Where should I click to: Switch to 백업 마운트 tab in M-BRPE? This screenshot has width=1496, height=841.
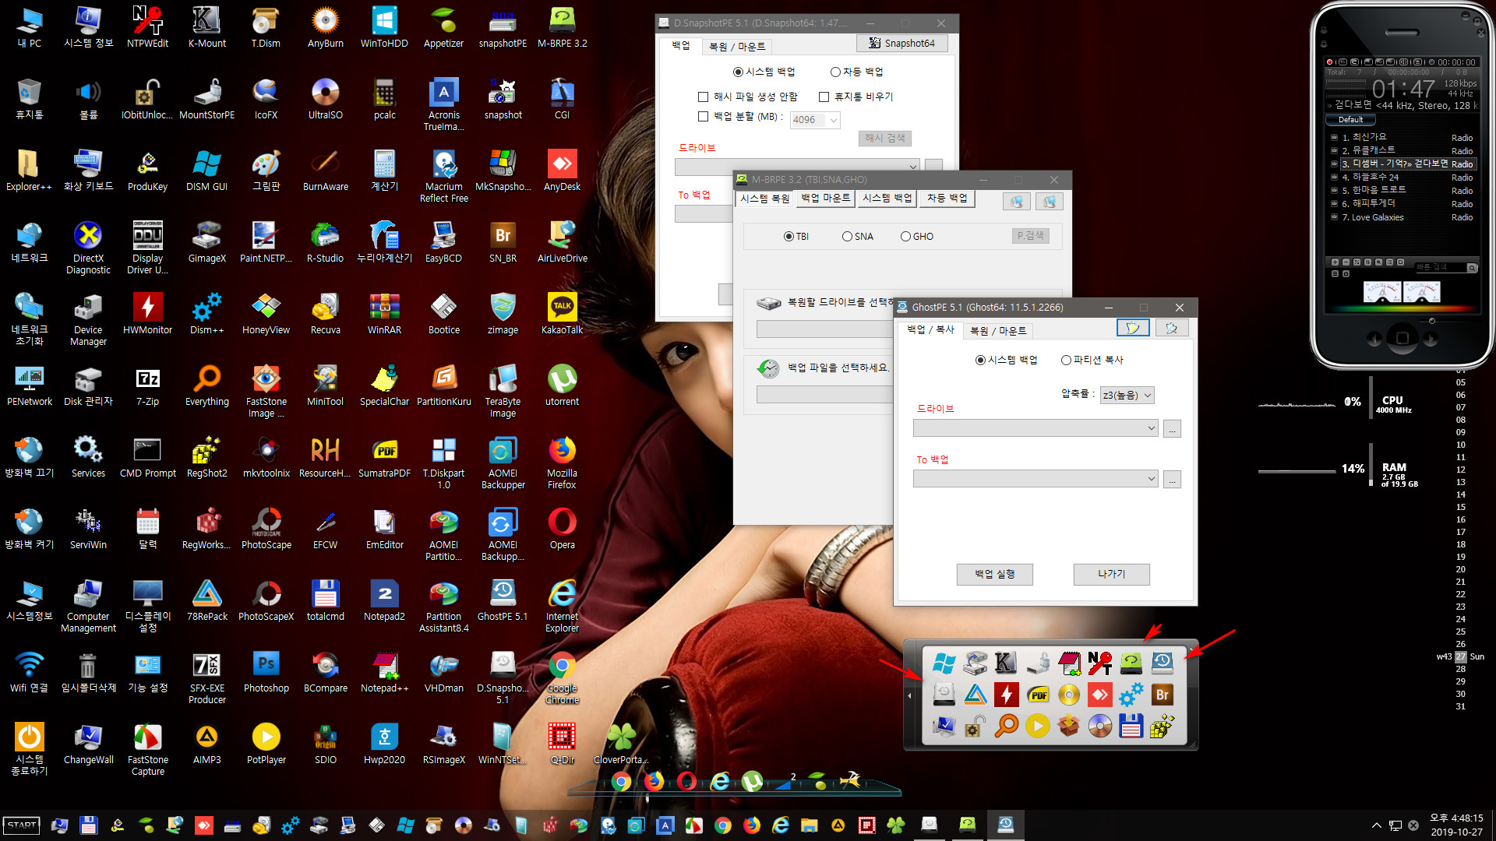pyautogui.click(x=825, y=198)
